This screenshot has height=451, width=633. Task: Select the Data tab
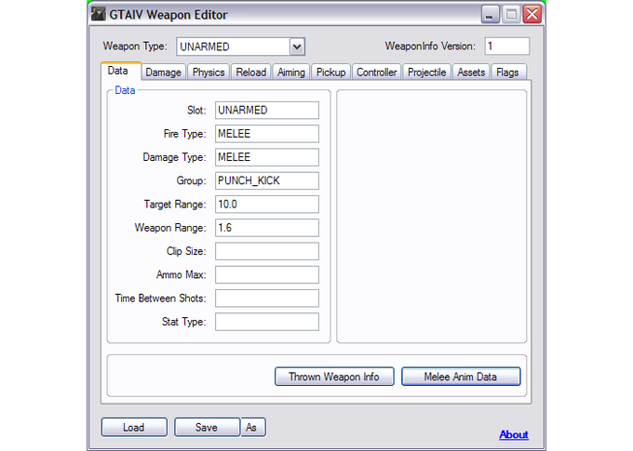point(121,71)
